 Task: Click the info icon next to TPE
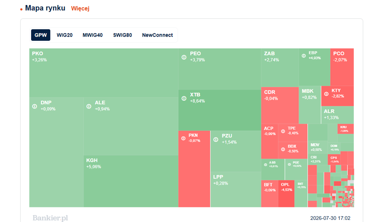click(283, 131)
